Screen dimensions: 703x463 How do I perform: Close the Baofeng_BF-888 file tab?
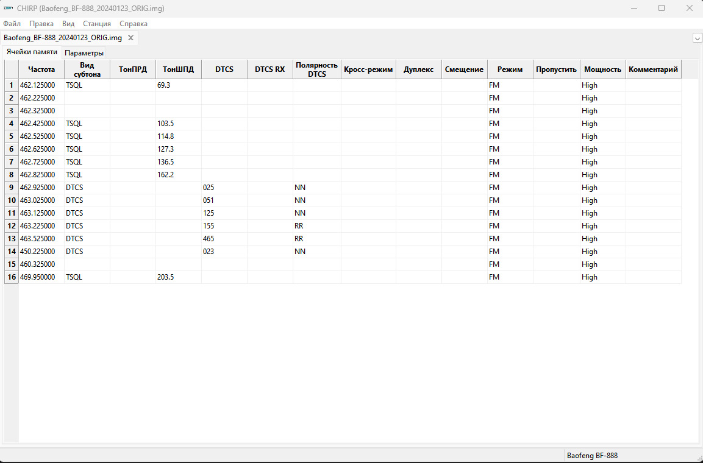[x=130, y=38]
